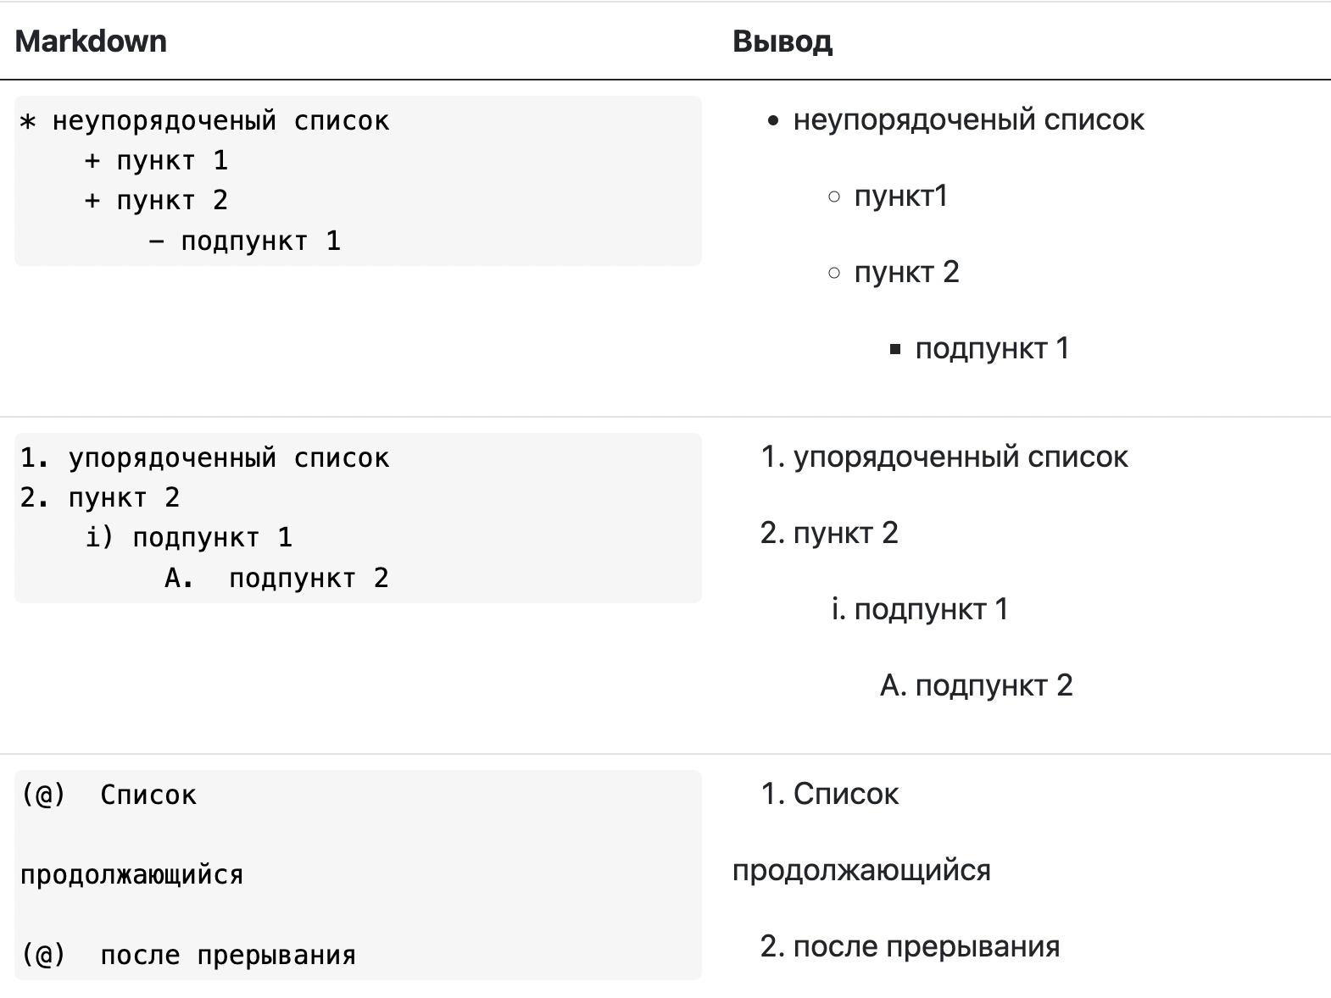Click the square bullet before rendered "подпункт 1"

tap(895, 349)
